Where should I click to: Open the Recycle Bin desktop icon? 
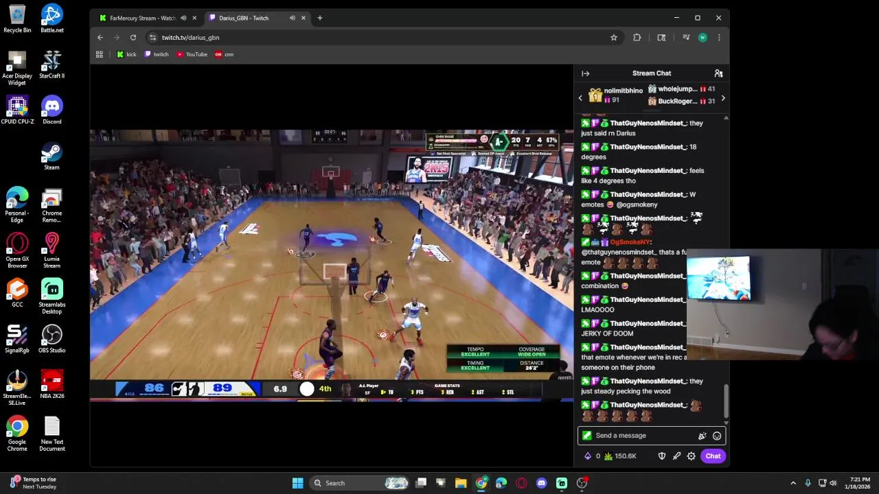pyautogui.click(x=17, y=19)
